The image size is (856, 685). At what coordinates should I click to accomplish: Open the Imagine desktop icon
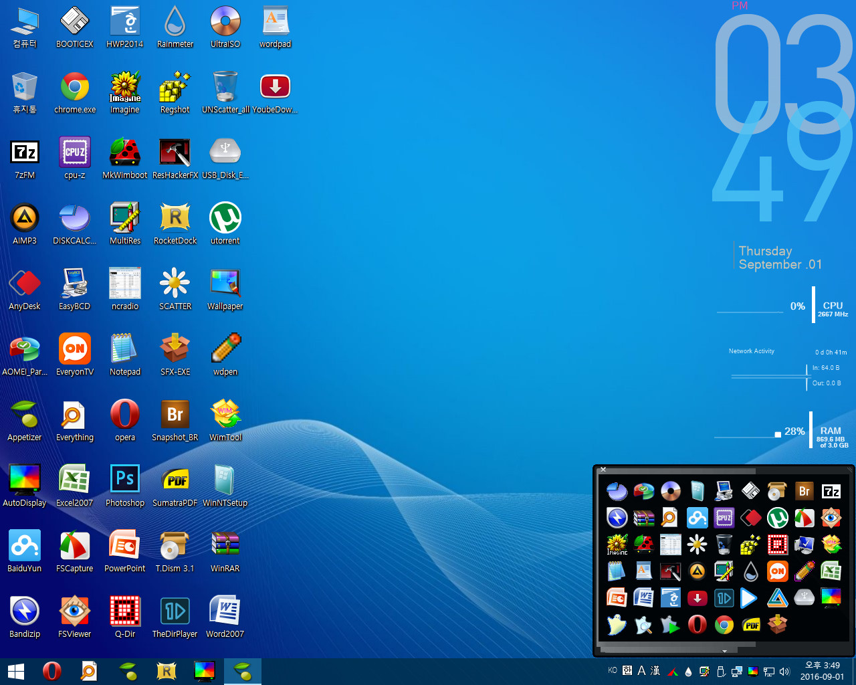[125, 94]
